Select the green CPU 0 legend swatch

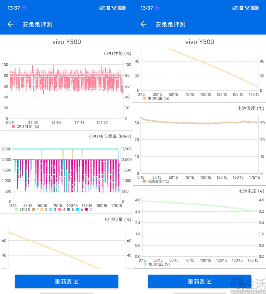(x=16, y=209)
